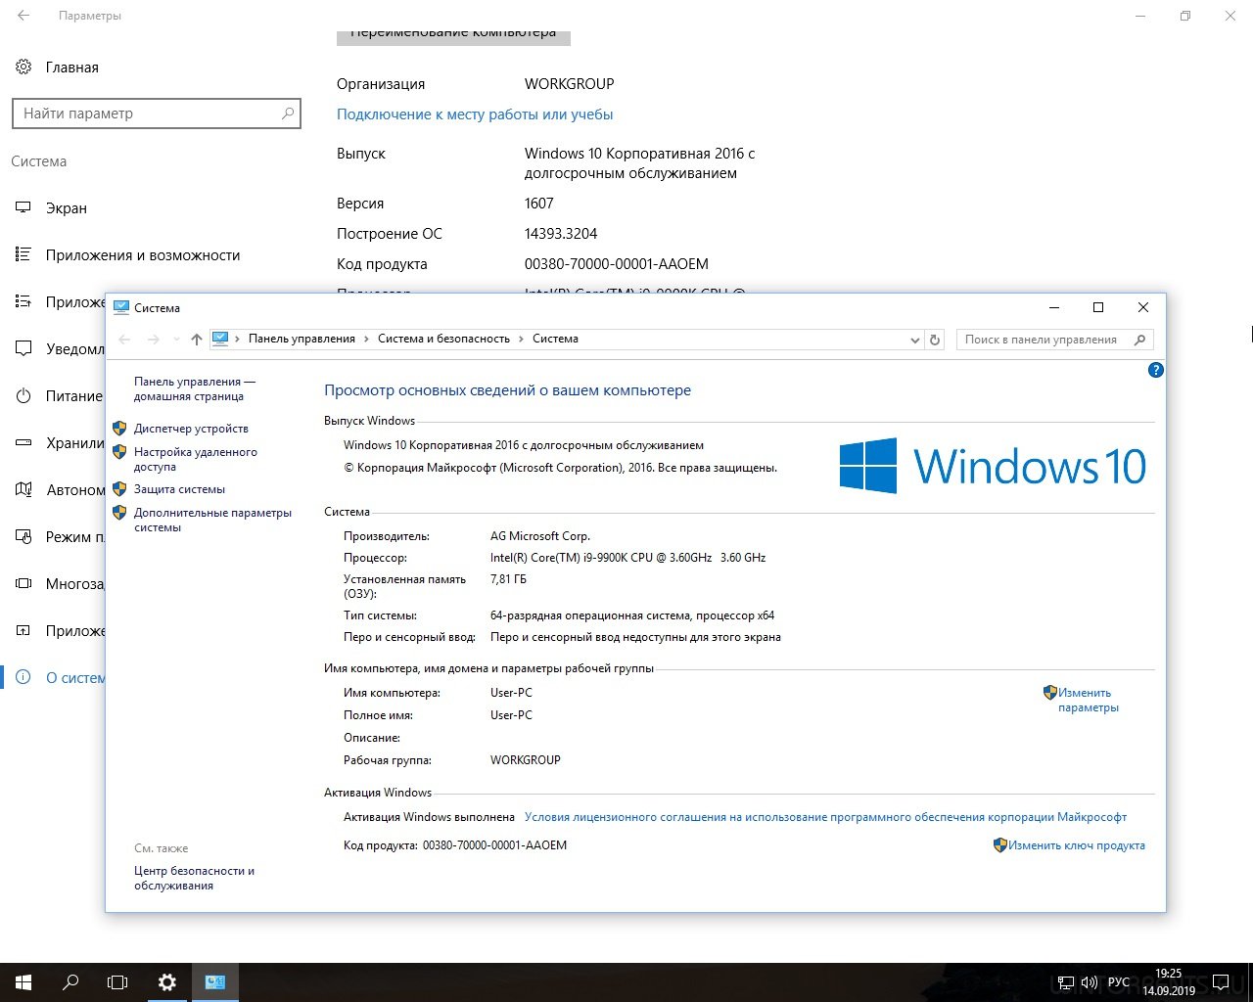Open the Windows Start button
Image resolution: width=1253 pixels, height=1002 pixels.
pos(23,982)
